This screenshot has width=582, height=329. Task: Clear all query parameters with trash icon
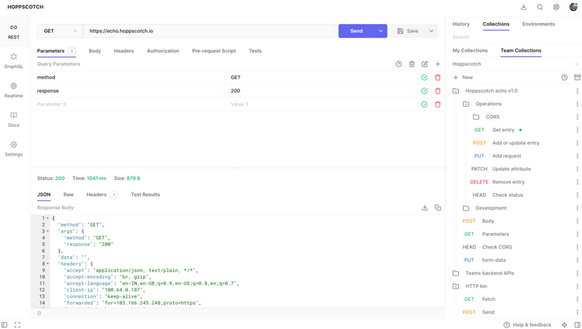[x=412, y=64]
